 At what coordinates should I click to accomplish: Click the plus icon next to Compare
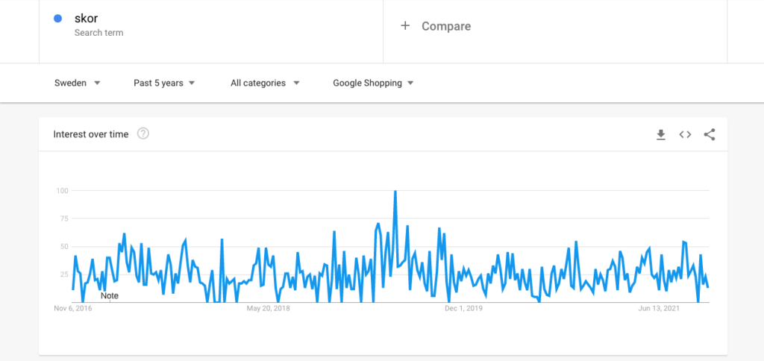[405, 26]
